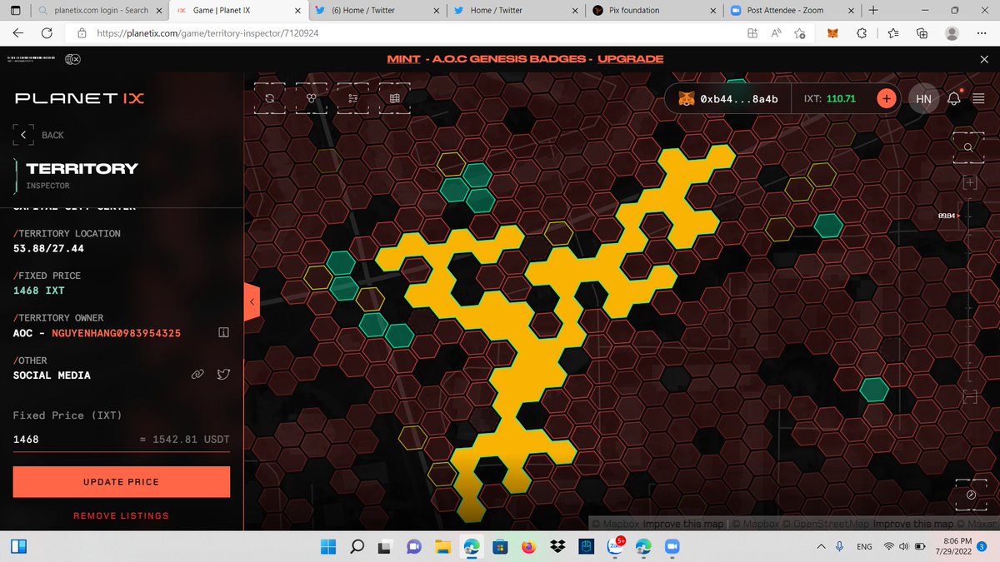Viewport: 1000px width, 562px height.
Task: Click the MetaMask wallet address 0xb44...8a4b
Action: 728,98
